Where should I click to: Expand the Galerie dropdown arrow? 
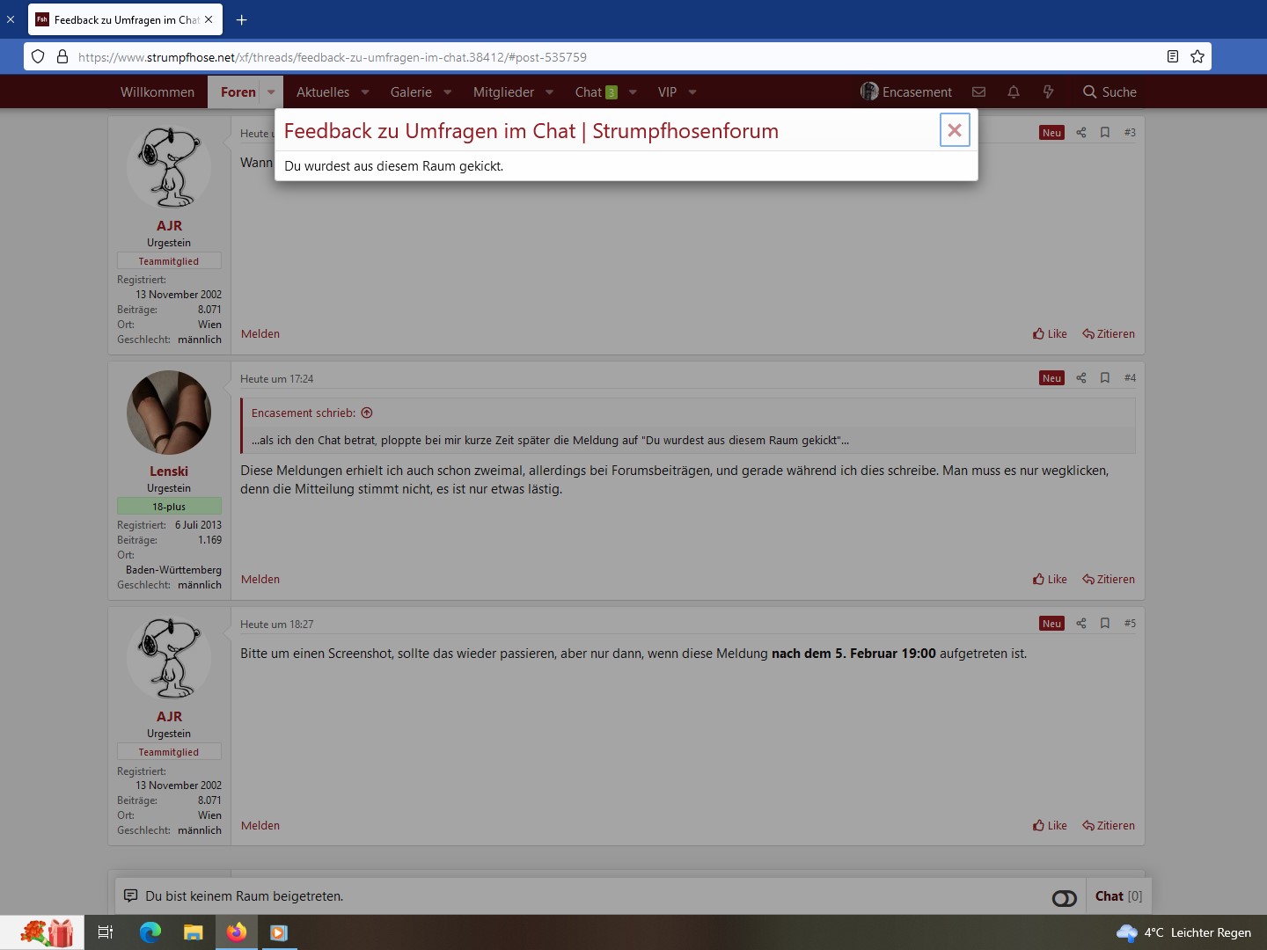(448, 92)
